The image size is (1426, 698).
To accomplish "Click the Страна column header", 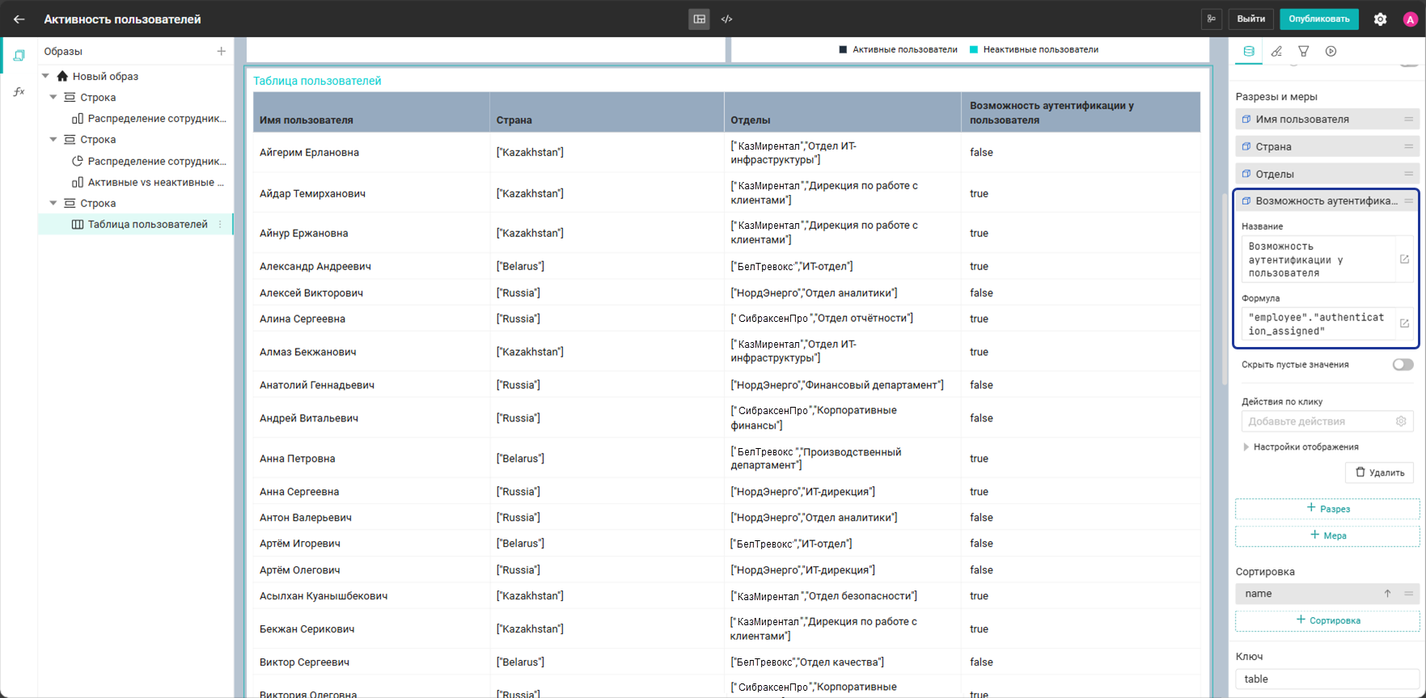I will click(607, 112).
